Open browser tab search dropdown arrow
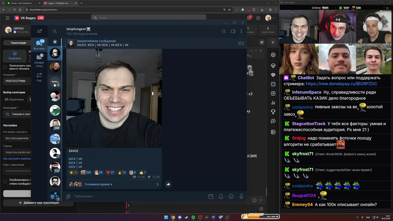Image resolution: width=393 pixels, height=221 pixels. [x=3, y=3]
